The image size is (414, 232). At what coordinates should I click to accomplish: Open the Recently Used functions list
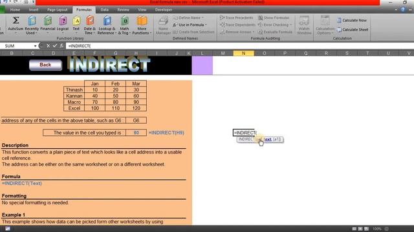[32, 25]
